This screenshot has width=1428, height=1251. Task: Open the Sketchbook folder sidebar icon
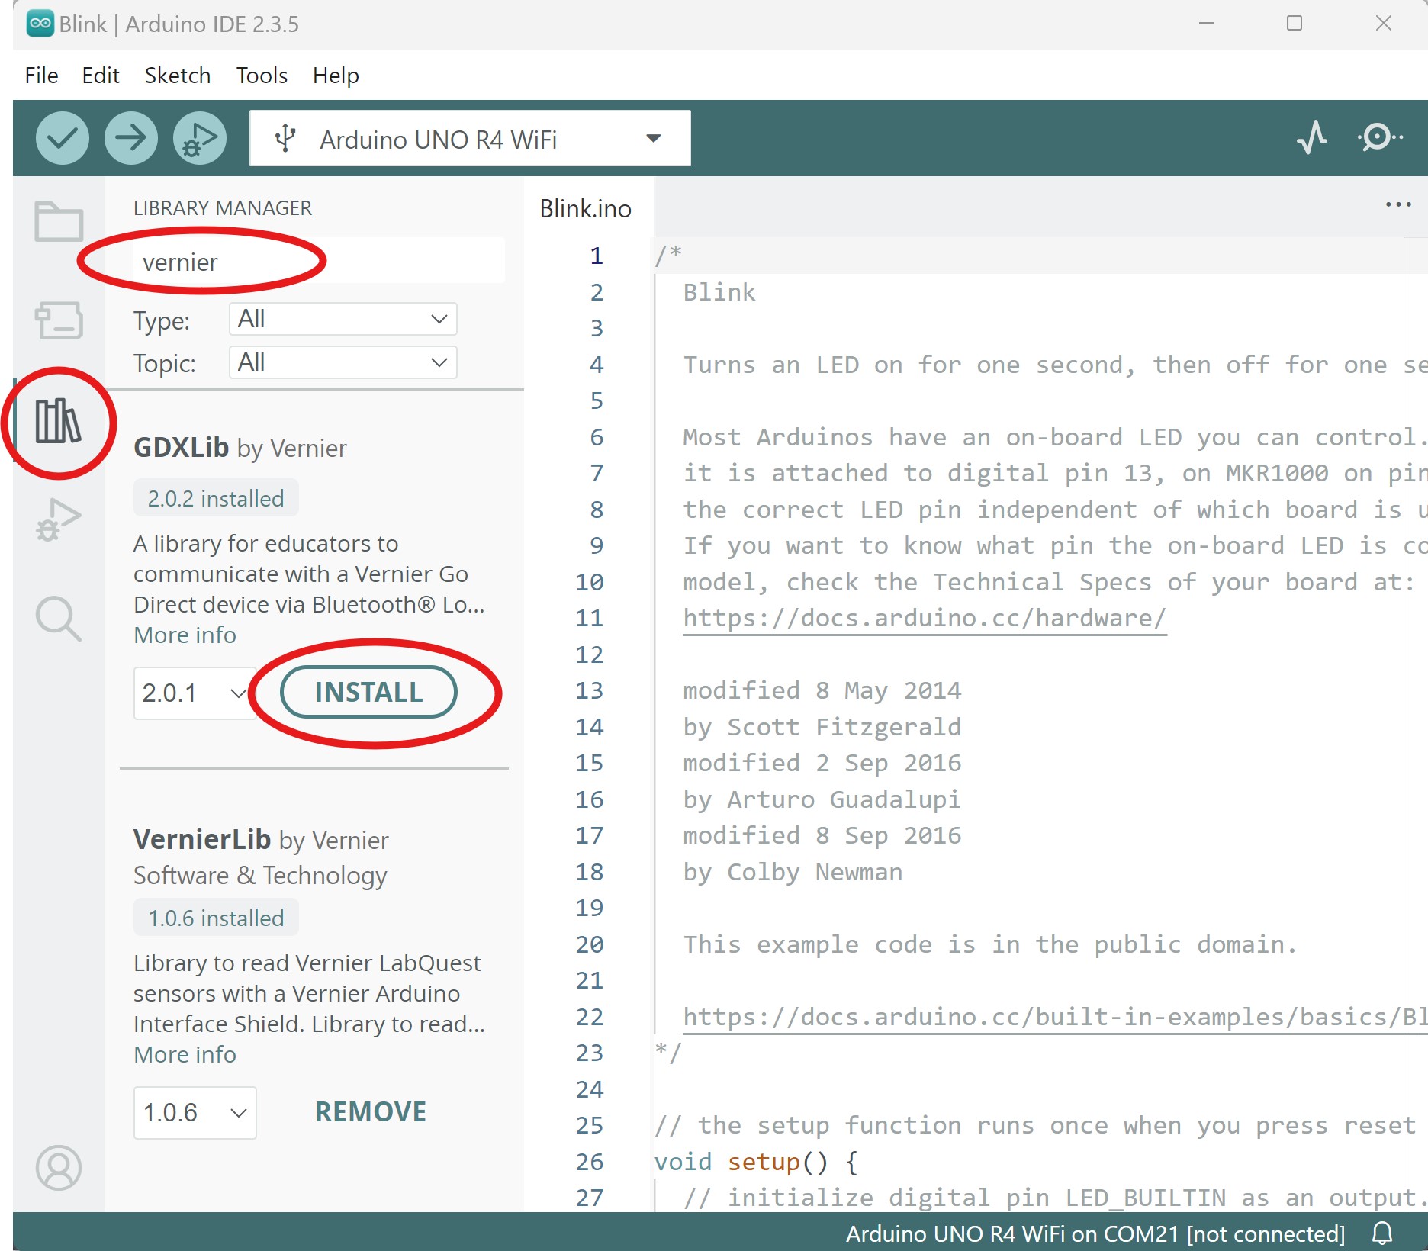(x=59, y=222)
